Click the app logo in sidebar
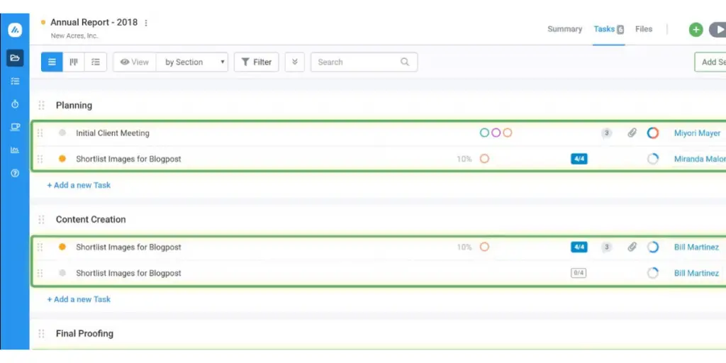The image size is (726, 363). 15,30
